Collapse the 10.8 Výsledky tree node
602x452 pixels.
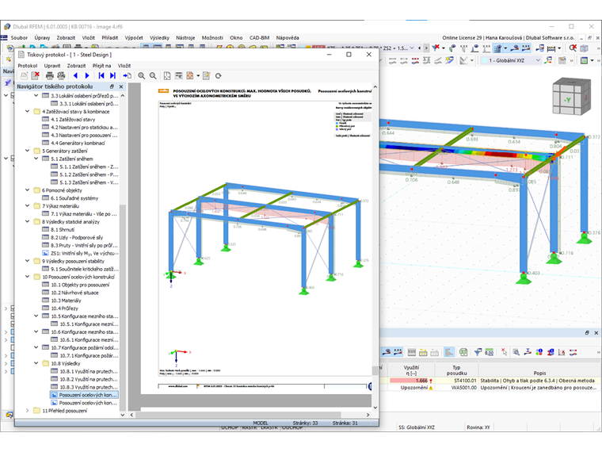(x=36, y=363)
